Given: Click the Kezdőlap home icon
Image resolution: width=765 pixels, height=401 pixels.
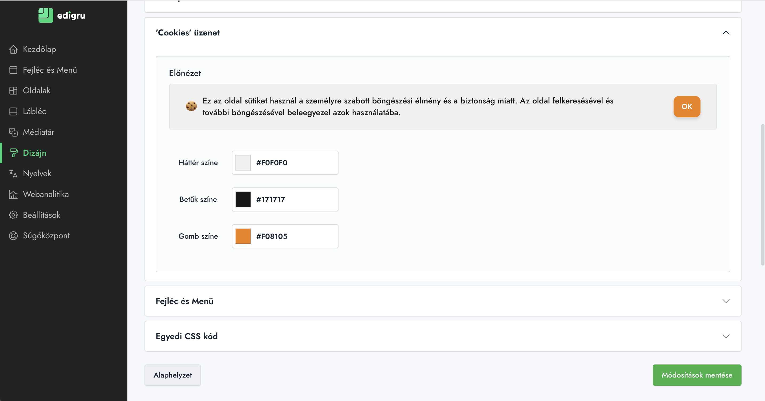Looking at the screenshot, I should 13,49.
